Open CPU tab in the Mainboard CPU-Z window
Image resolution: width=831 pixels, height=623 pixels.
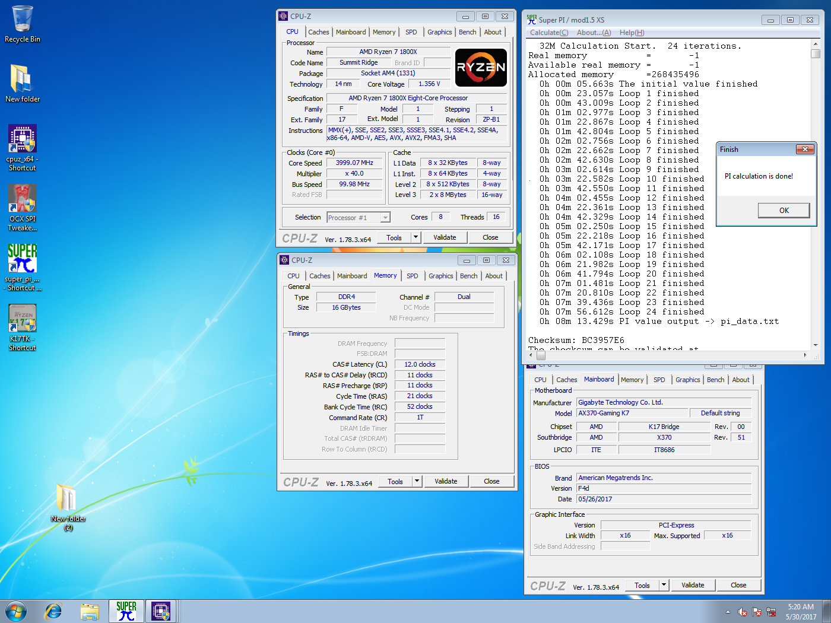coord(540,380)
